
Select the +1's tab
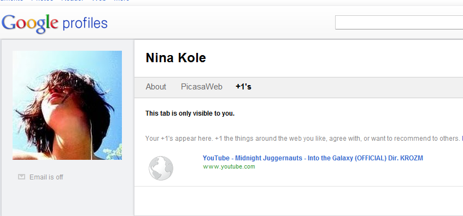(x=243, y=87)
